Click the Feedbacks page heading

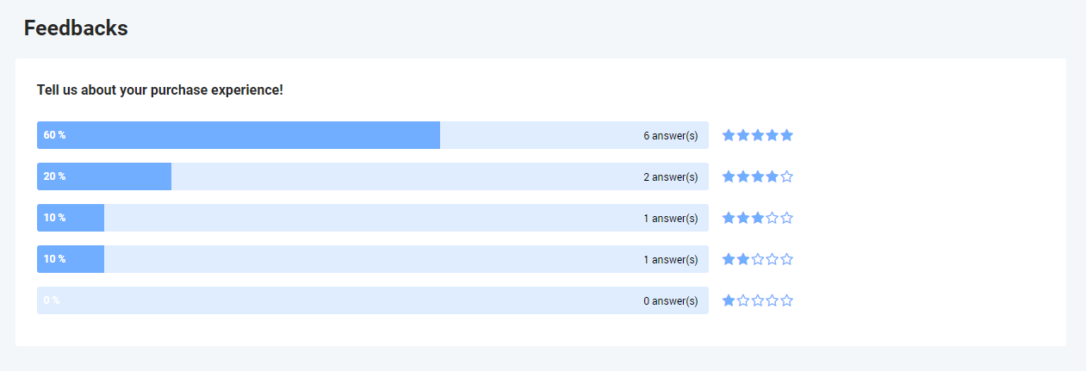[x=76, y=28]
